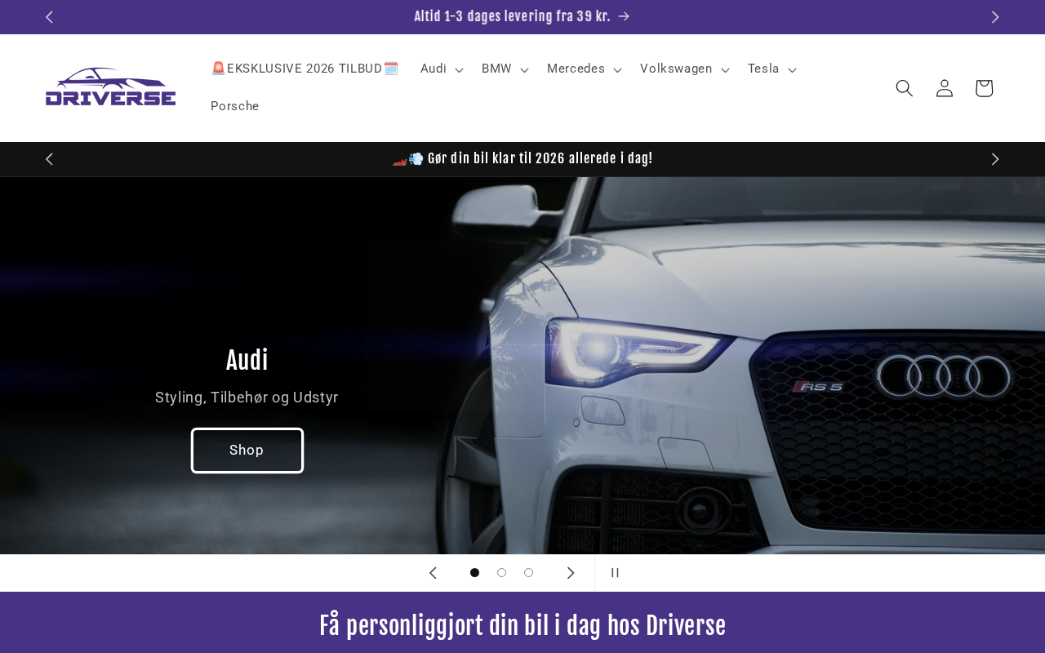Advance to next hero slide arrow
Screen dimensions: 1045x653
[x=571, y=573]
